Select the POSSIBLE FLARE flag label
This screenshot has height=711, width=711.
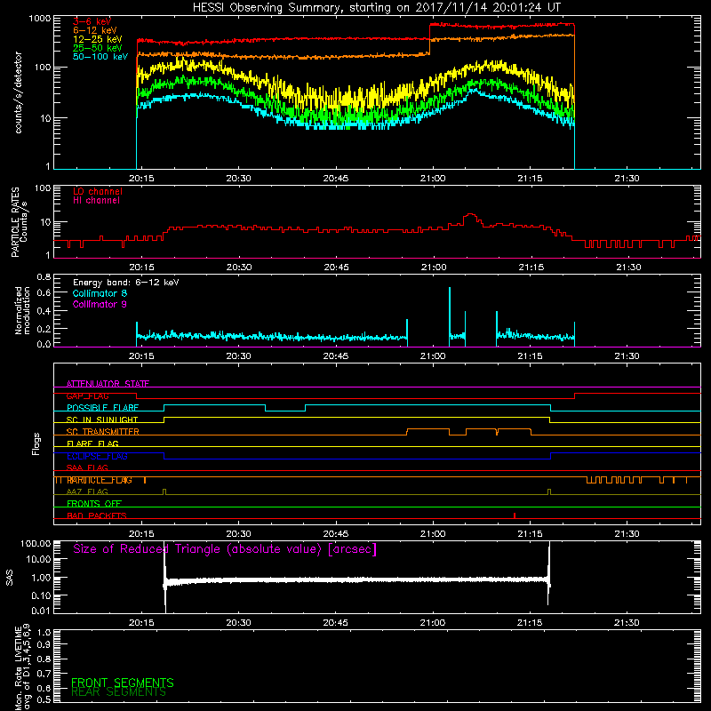[x=102, y=408]
